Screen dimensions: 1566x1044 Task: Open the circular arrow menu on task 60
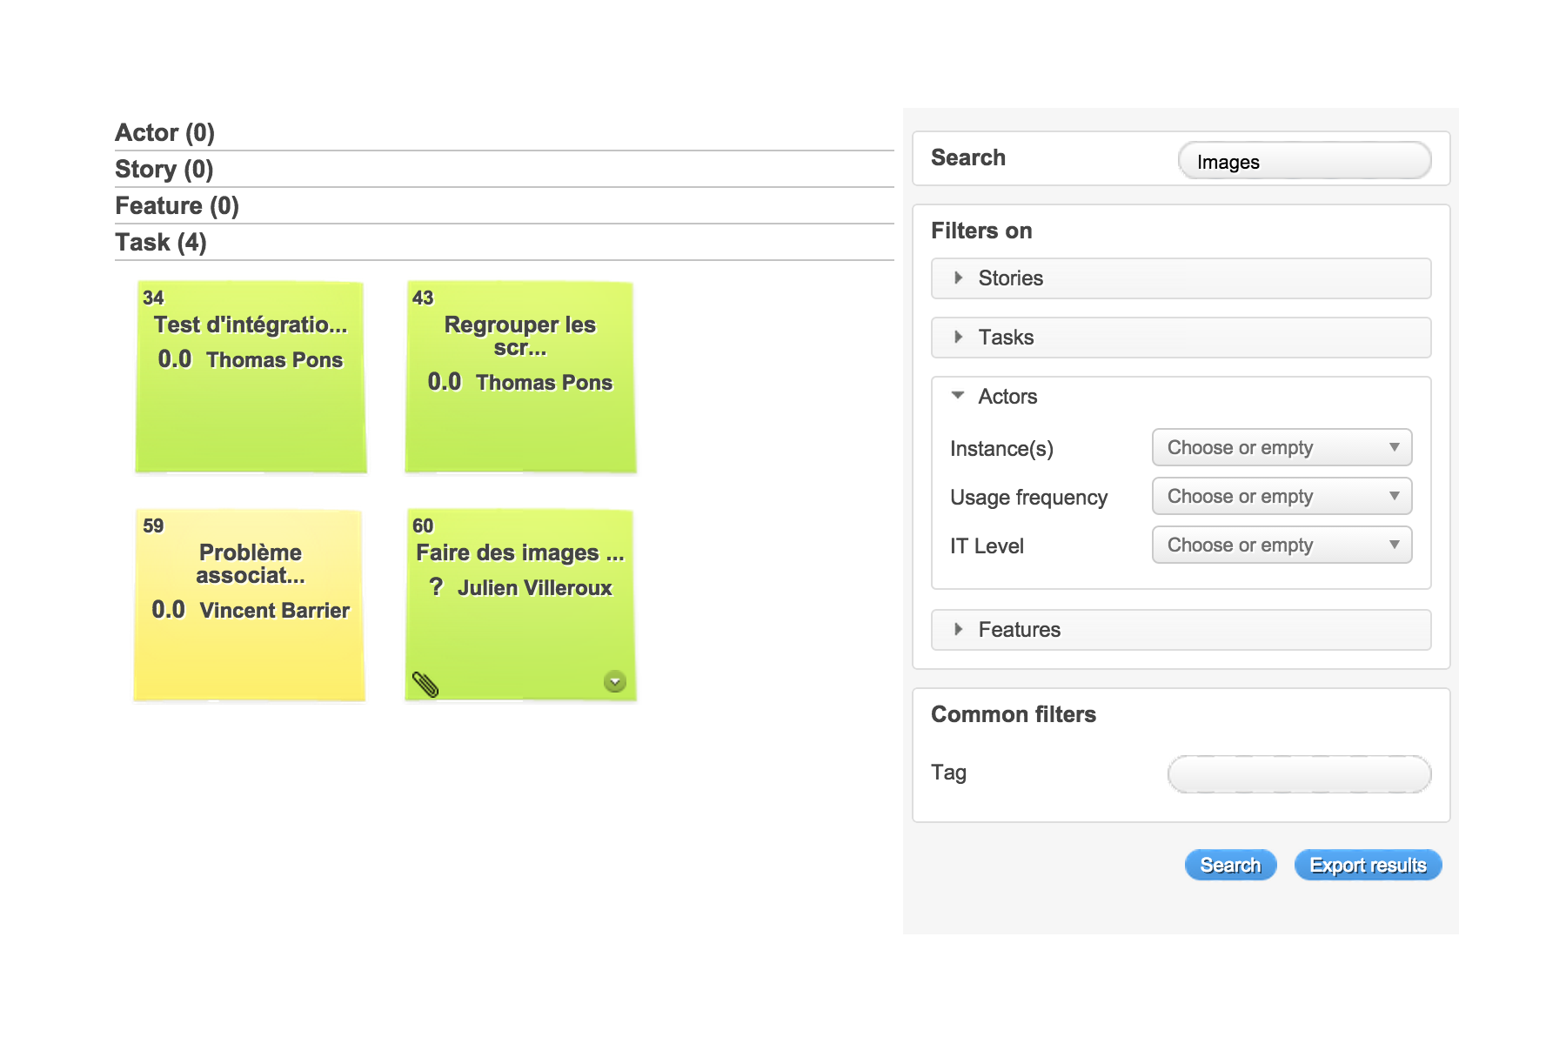point(616,683)
